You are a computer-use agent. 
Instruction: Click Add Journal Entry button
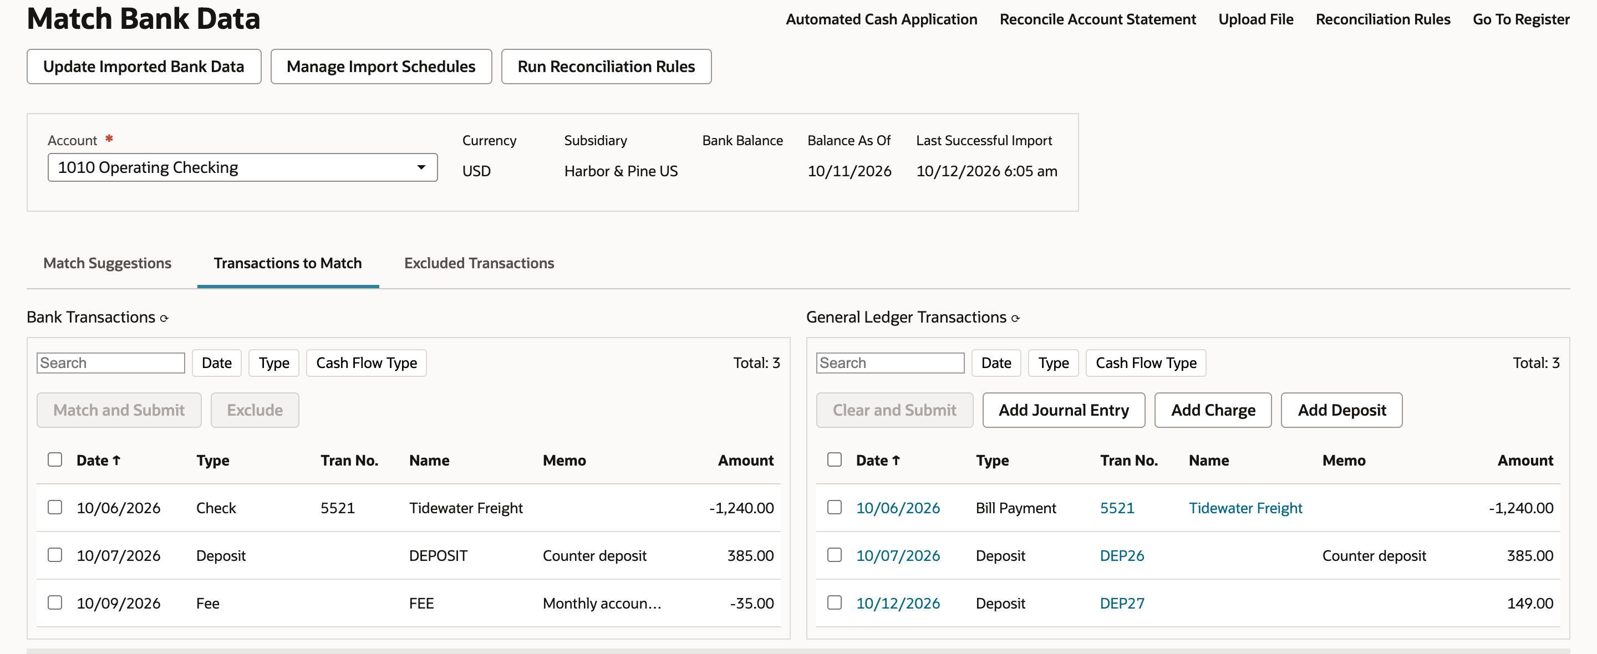[x=1064, y=410]
